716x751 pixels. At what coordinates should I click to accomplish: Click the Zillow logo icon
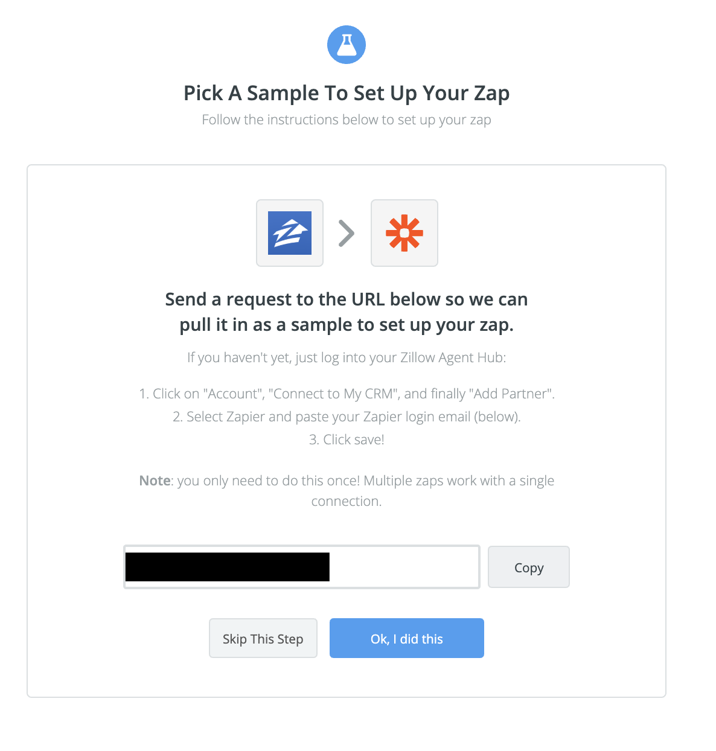click(x=290, y=233)
